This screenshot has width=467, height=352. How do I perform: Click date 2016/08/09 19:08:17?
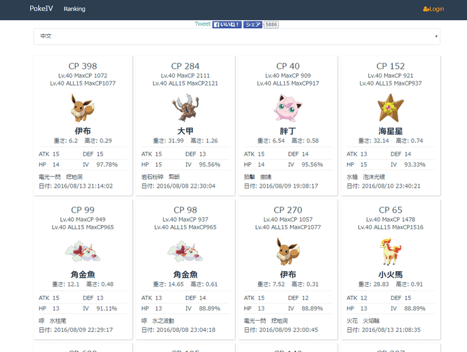pyautogui.click(x=289, y=186)
